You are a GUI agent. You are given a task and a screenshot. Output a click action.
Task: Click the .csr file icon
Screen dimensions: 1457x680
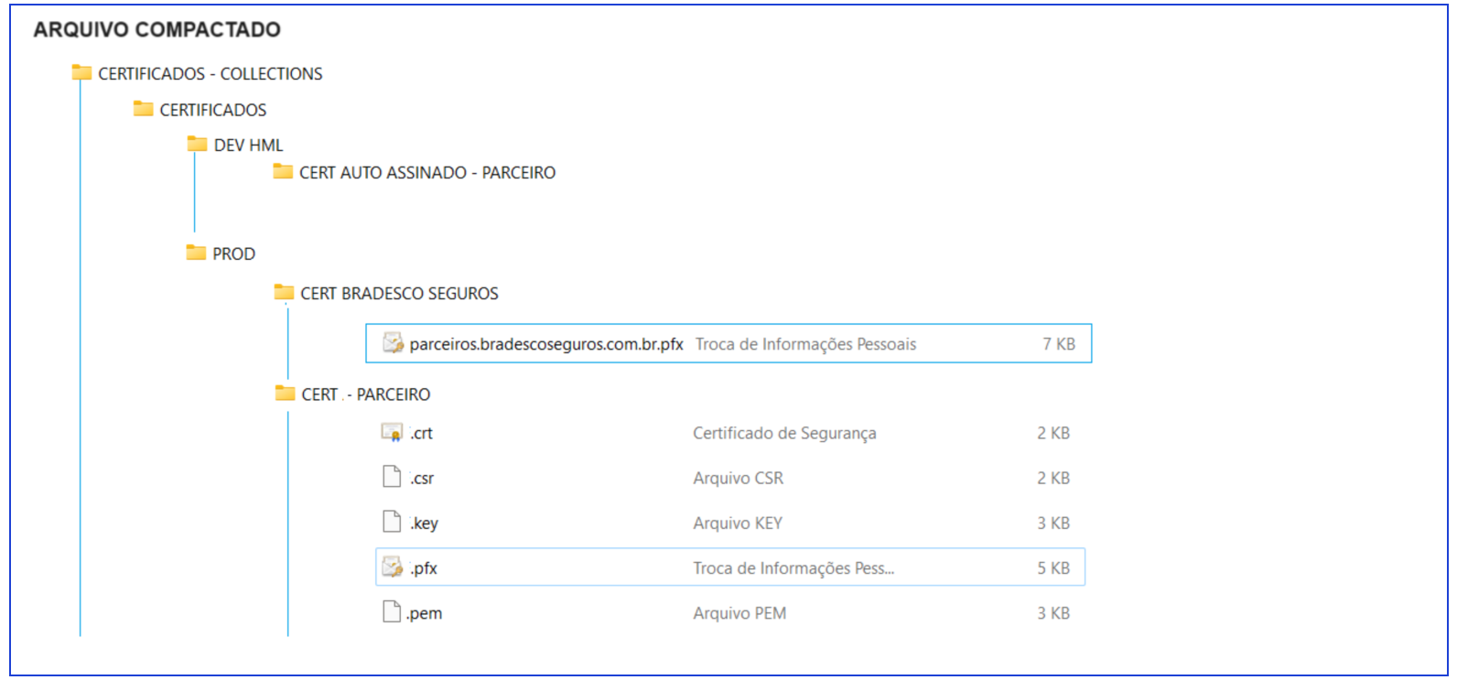pos(392,477)
